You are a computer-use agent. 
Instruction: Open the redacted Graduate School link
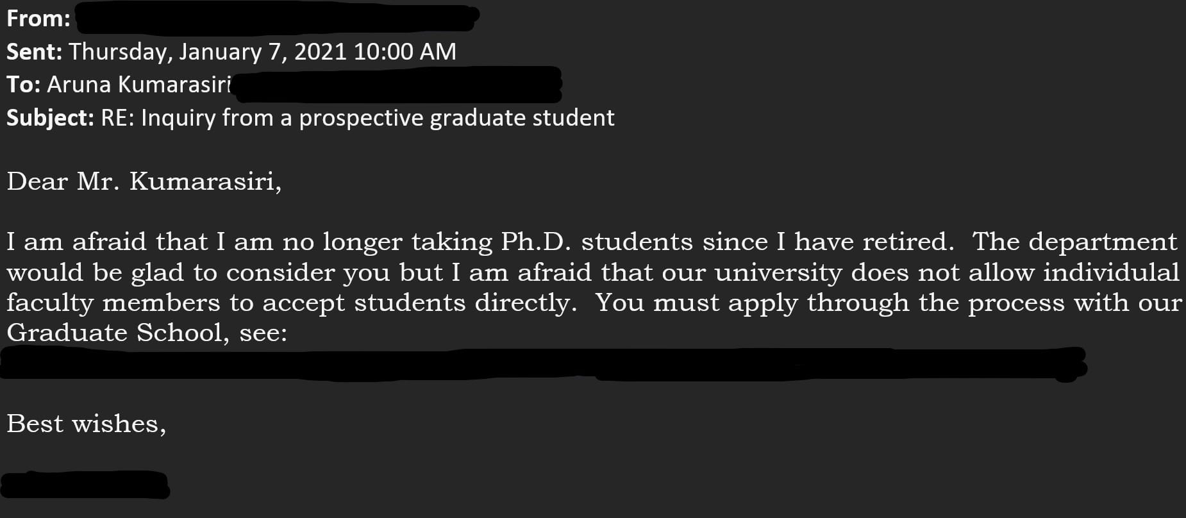pyautogui.click(x=544, y=363)
